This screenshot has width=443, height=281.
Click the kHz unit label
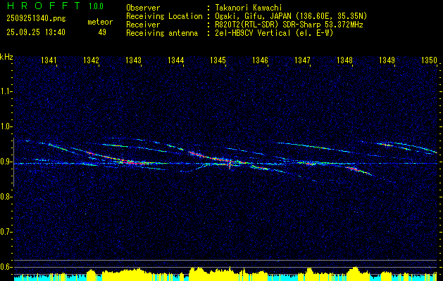[x=6, y=57]
